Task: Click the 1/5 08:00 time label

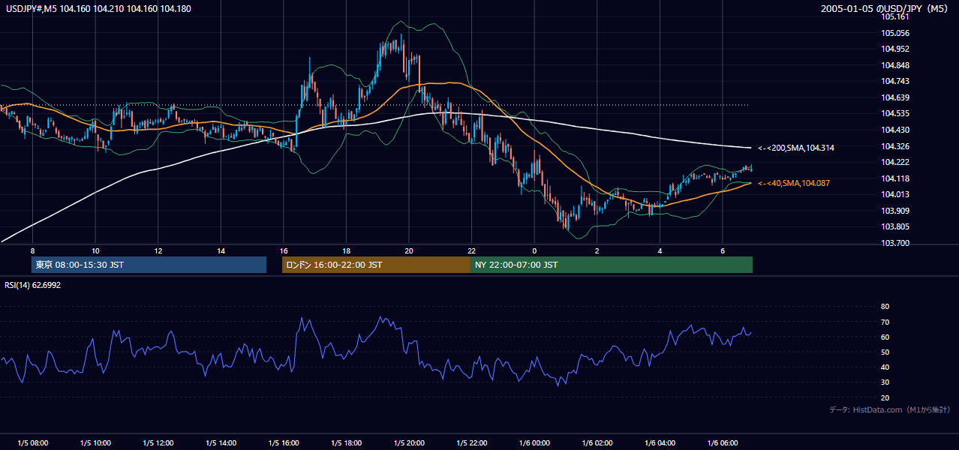Action: tap(32, 443)
